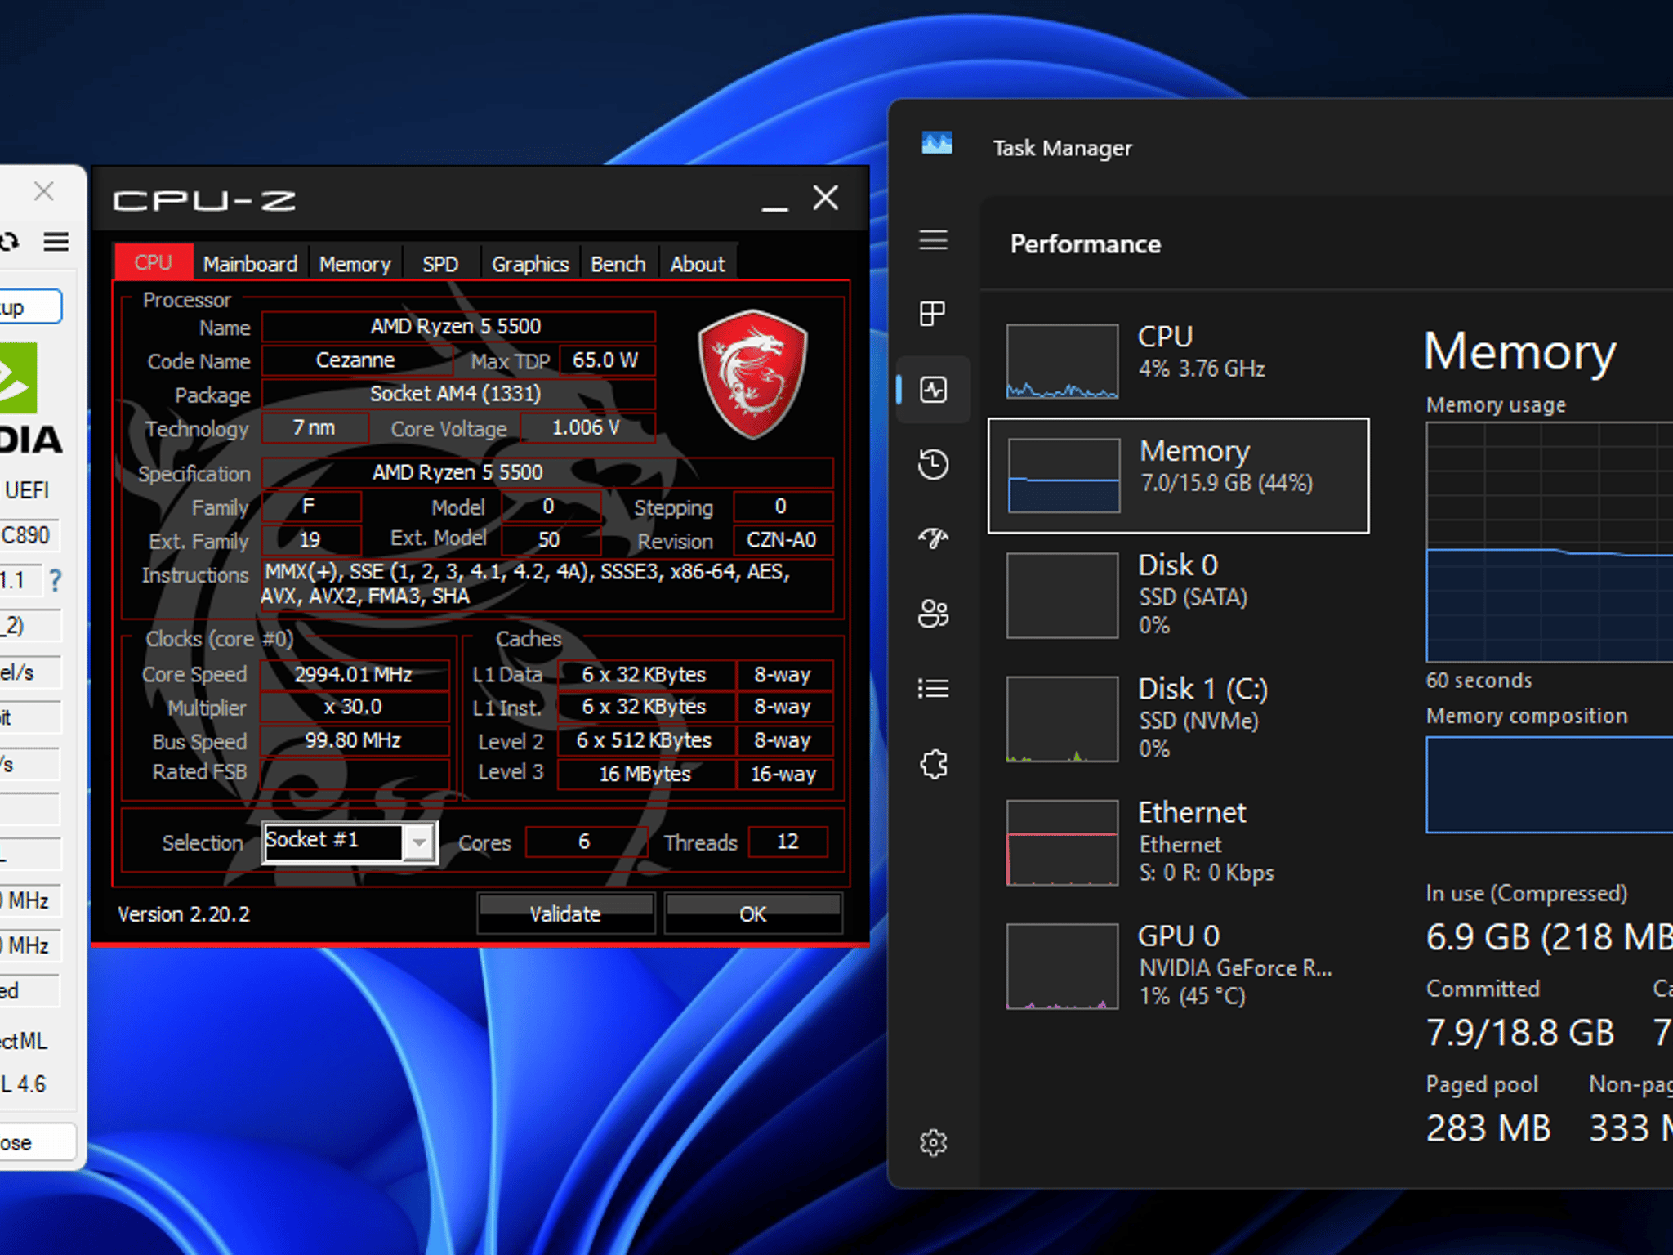1673x1255 pixels.
Task: Click the Memory usage graph in Task Manager
Action: [1550, 542]
